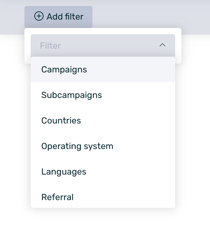Click the 'Add filter' text label
Screen dimensions: 210x233
point(65,17)
